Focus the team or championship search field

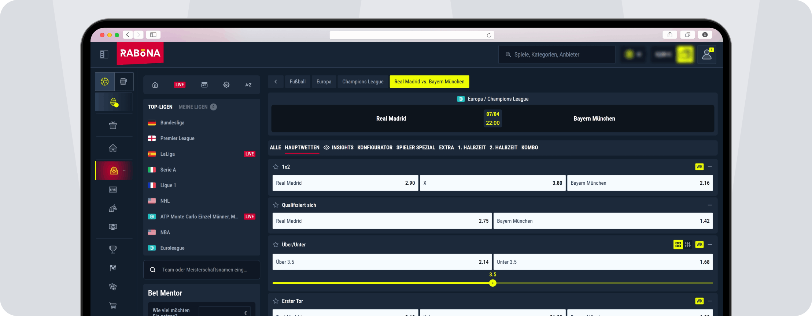coord(202,270)
